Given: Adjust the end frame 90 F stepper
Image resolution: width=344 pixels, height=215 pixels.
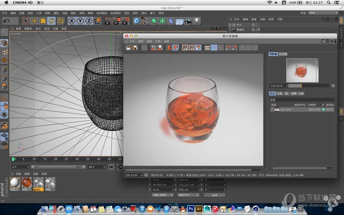Looking at the screenshot, I should point(104,167).
